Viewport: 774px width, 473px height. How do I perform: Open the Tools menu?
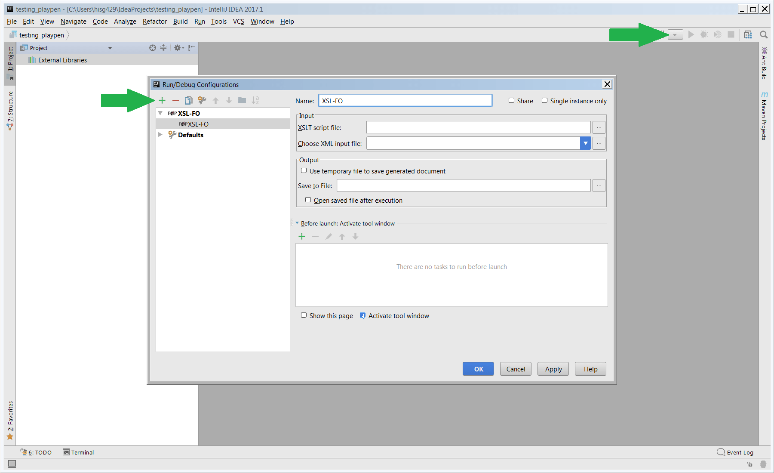click(219, 22)
